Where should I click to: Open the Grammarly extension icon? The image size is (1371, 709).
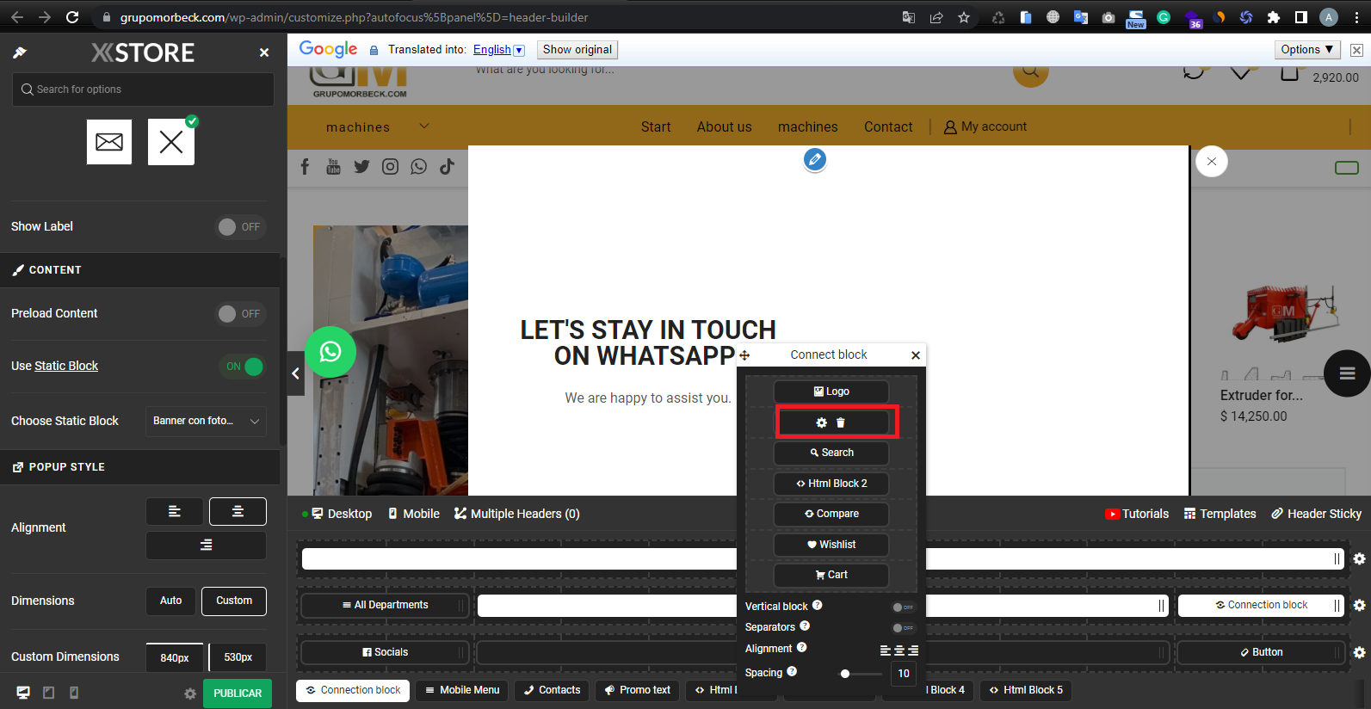click(x=1164, y=17)
